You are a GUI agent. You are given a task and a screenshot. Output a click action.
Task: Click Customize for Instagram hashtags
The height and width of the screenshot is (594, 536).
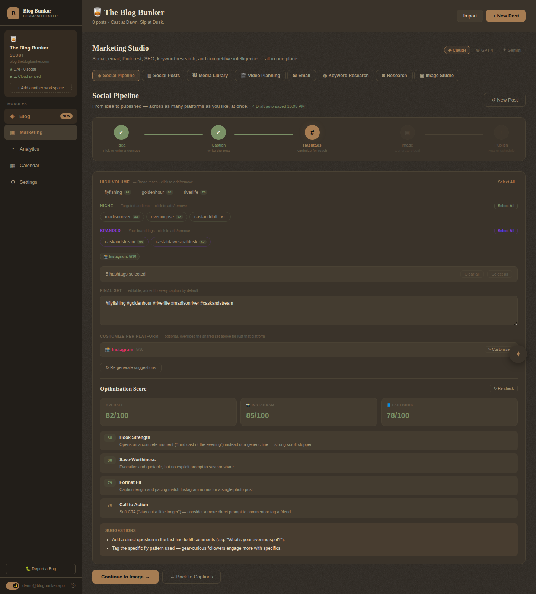pos(499,350)
